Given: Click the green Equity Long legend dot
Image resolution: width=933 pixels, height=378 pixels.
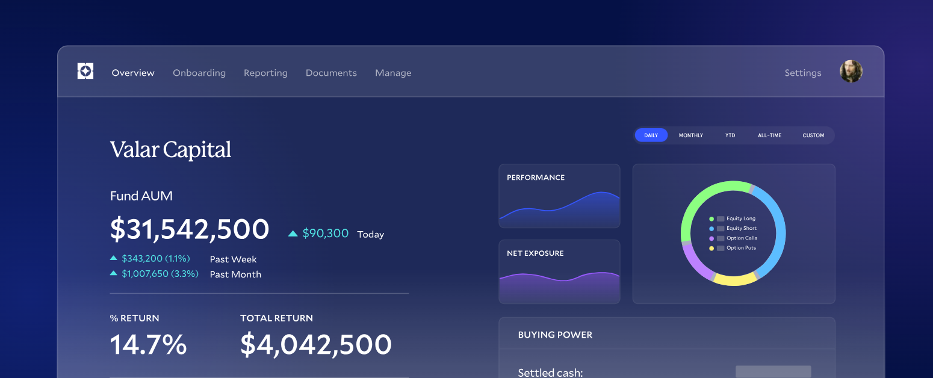Looking at the screenshot, I should pyautogui.click(x=711, y=218).
